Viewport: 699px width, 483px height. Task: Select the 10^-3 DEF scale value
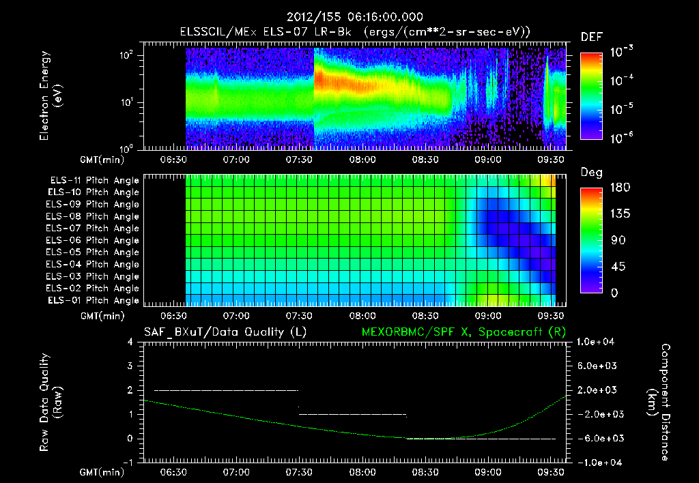coord(621,51)
